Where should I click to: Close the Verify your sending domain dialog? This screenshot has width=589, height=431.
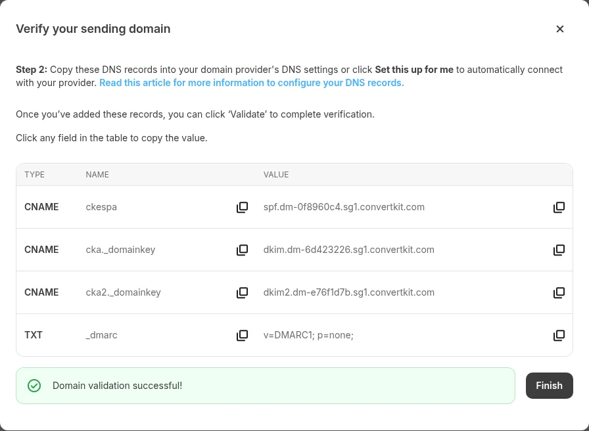pos(559,29)
